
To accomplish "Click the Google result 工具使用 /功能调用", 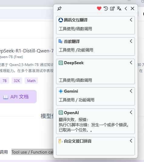I will (76, 50).
